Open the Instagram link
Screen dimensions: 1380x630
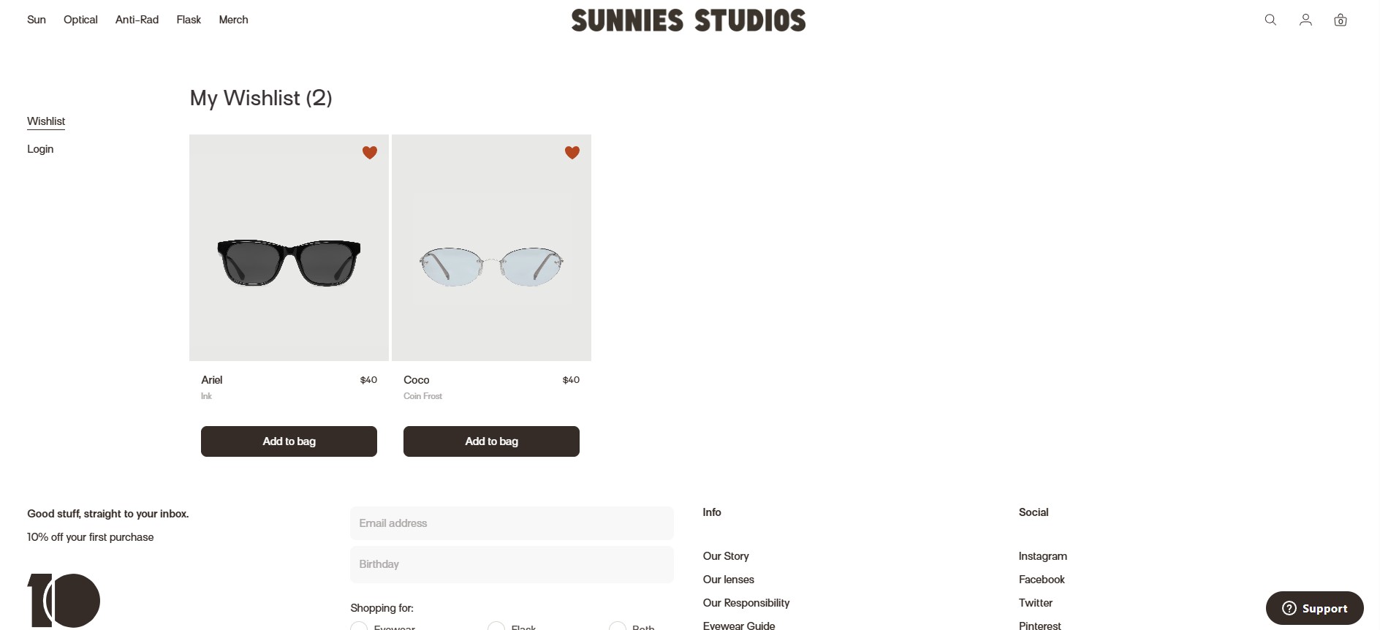(1042, 556)
